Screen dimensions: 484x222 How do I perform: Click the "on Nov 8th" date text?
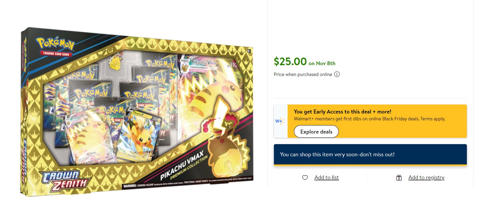pyautogui.click(x=322, y=63)
